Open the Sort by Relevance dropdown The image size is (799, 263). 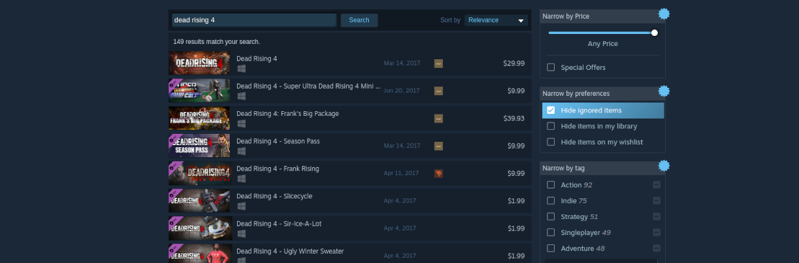[x=495, y=20]
